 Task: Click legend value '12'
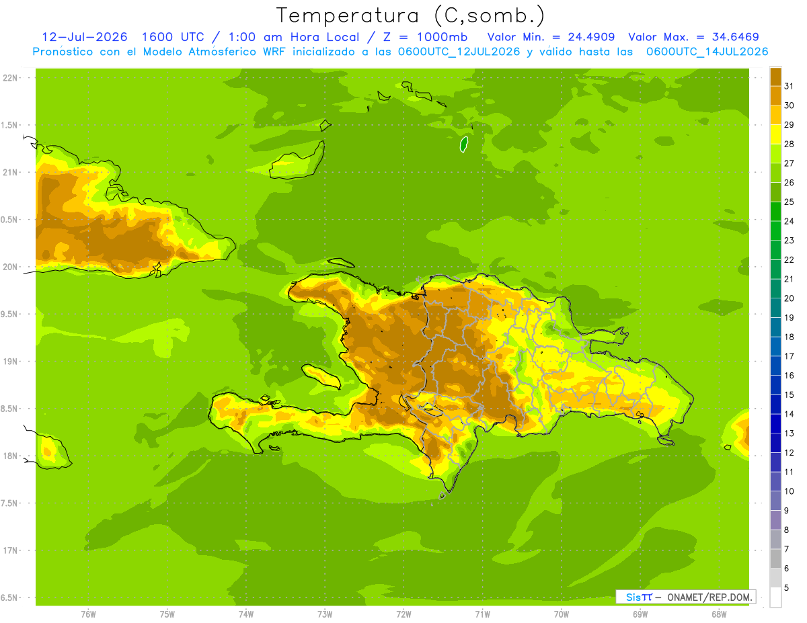coord(790,453)
